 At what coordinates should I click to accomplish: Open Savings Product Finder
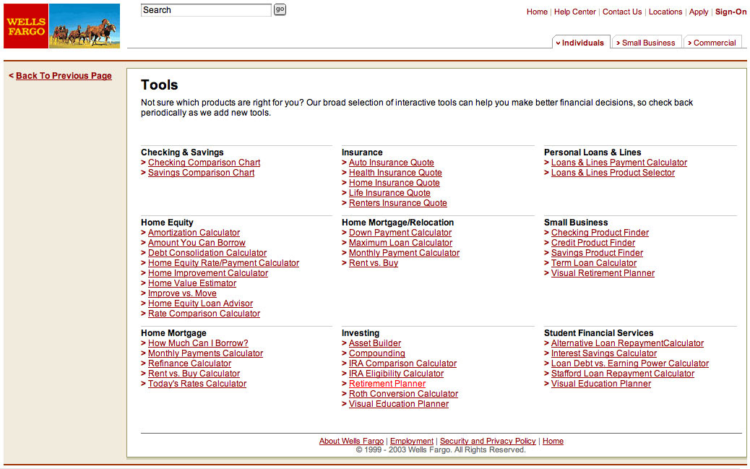pos(597,253)
